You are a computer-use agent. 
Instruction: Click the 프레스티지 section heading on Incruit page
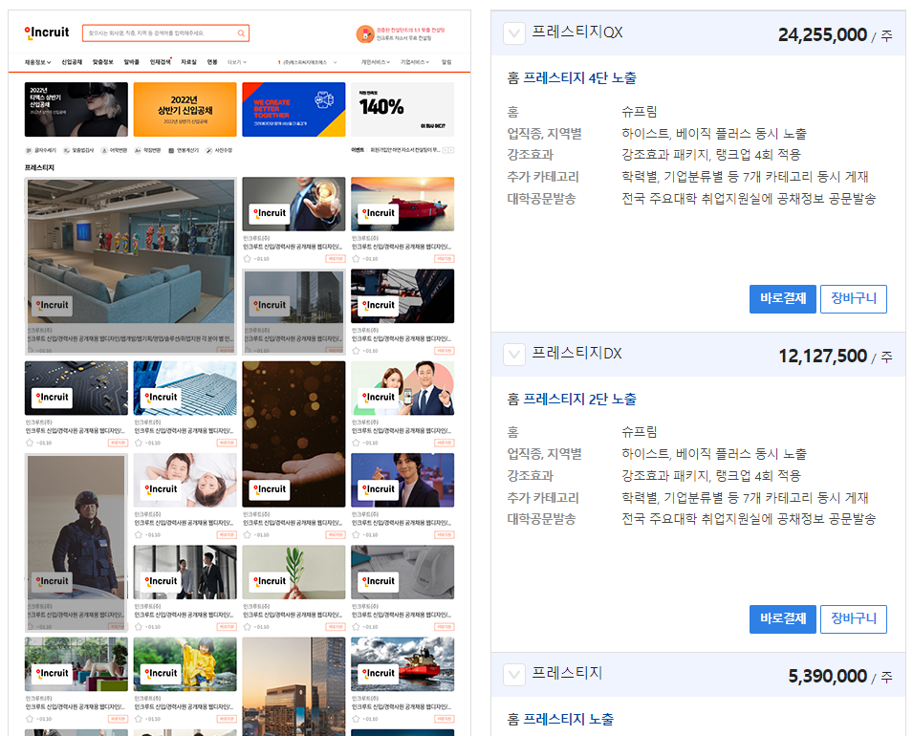[x=39, y=167]
